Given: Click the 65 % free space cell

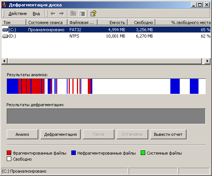Looking at the screenshot, I should pyautogui.click(x=206, y=30).
